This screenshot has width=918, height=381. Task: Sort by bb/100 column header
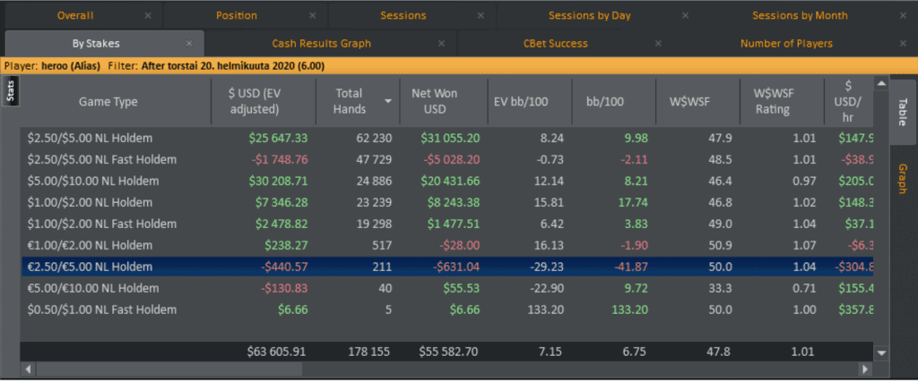click(613, 102)
